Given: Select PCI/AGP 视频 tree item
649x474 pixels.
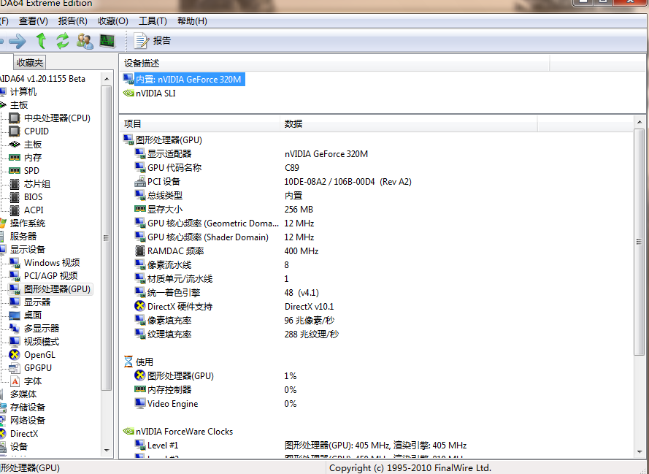Looking at the screenshot, I should (x=50, y=275).
